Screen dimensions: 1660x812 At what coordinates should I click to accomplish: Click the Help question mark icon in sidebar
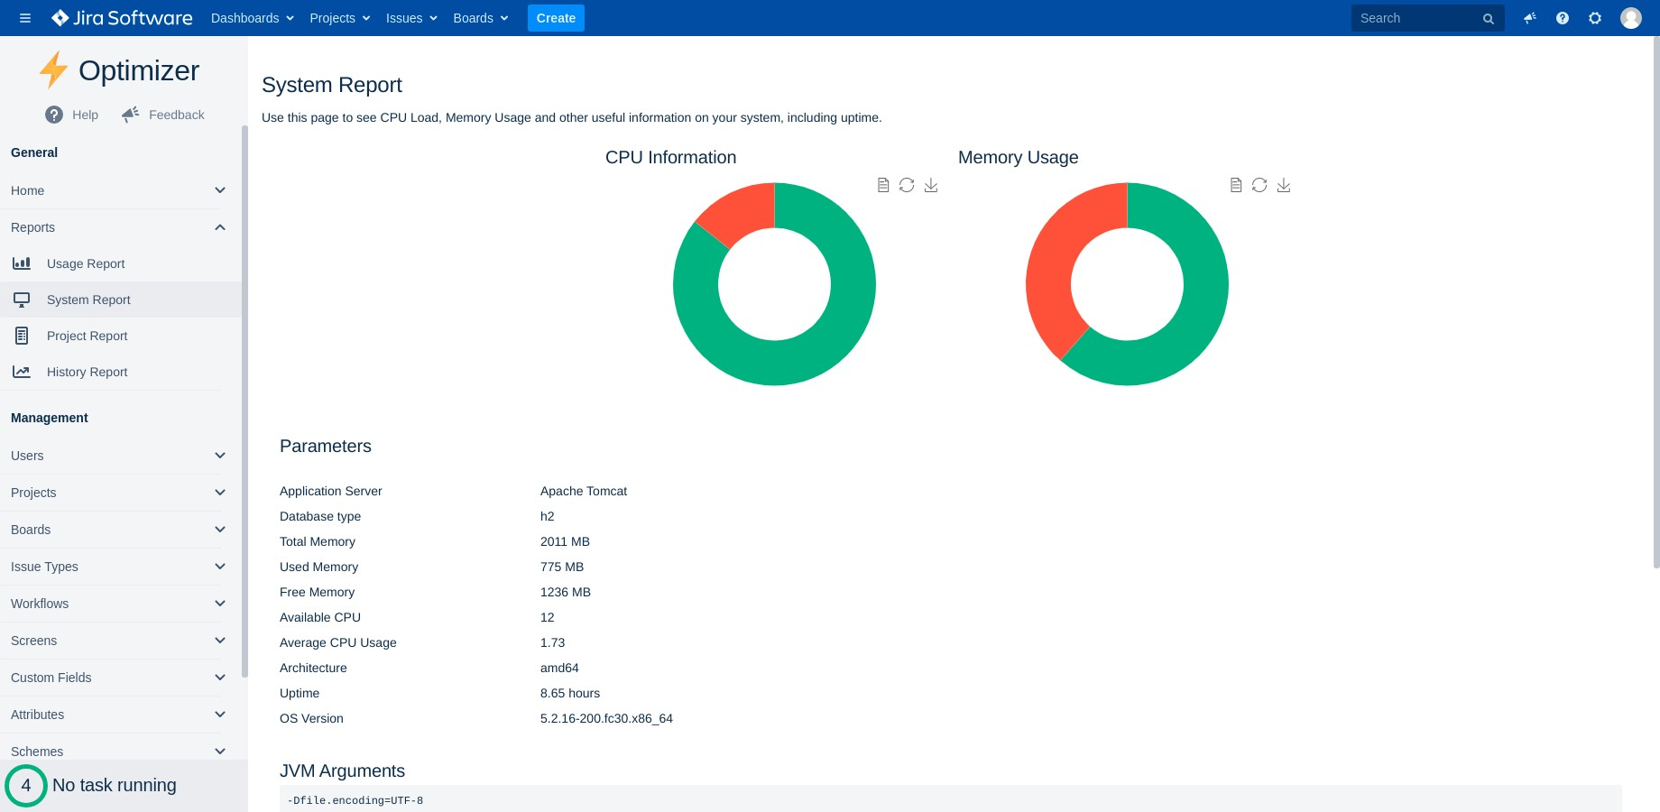(x=54, y=115)
